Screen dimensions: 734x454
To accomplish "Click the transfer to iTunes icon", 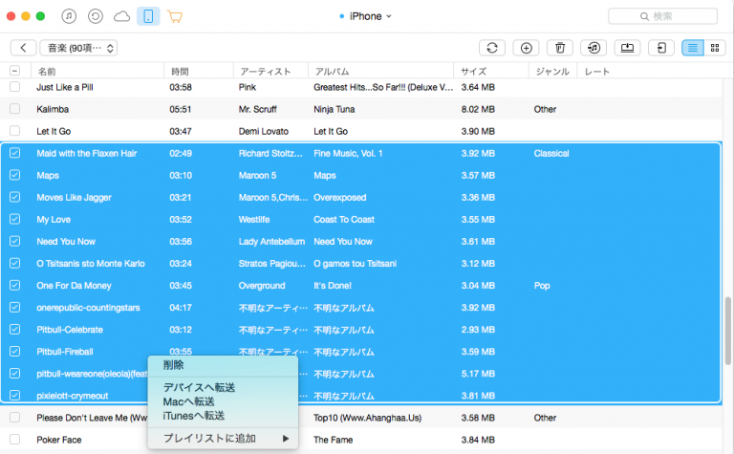I will (x=594, y=48).
